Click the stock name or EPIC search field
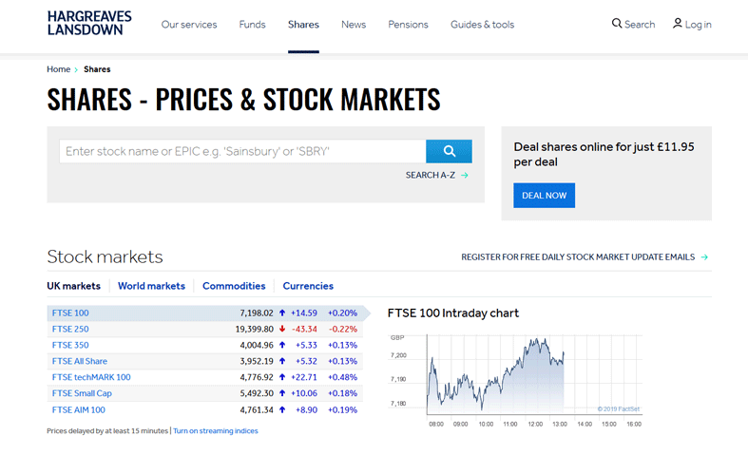This screenshot has height=455, width=748. point(242,151)
